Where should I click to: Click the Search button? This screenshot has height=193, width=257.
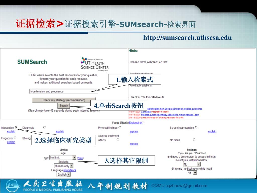64,106
